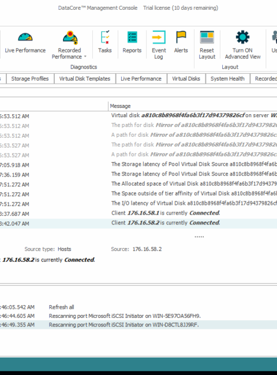
Task: Select Rescanning port on WIN-5E97OA56FH9 row
Action: tap(138, 316)
